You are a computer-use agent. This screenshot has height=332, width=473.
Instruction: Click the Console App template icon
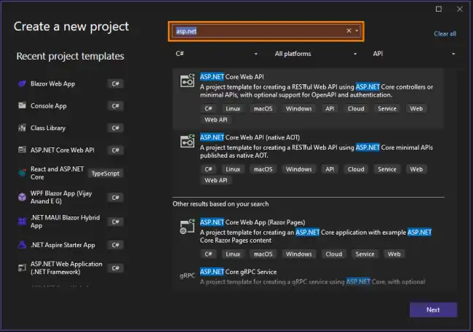click(22, 105)
